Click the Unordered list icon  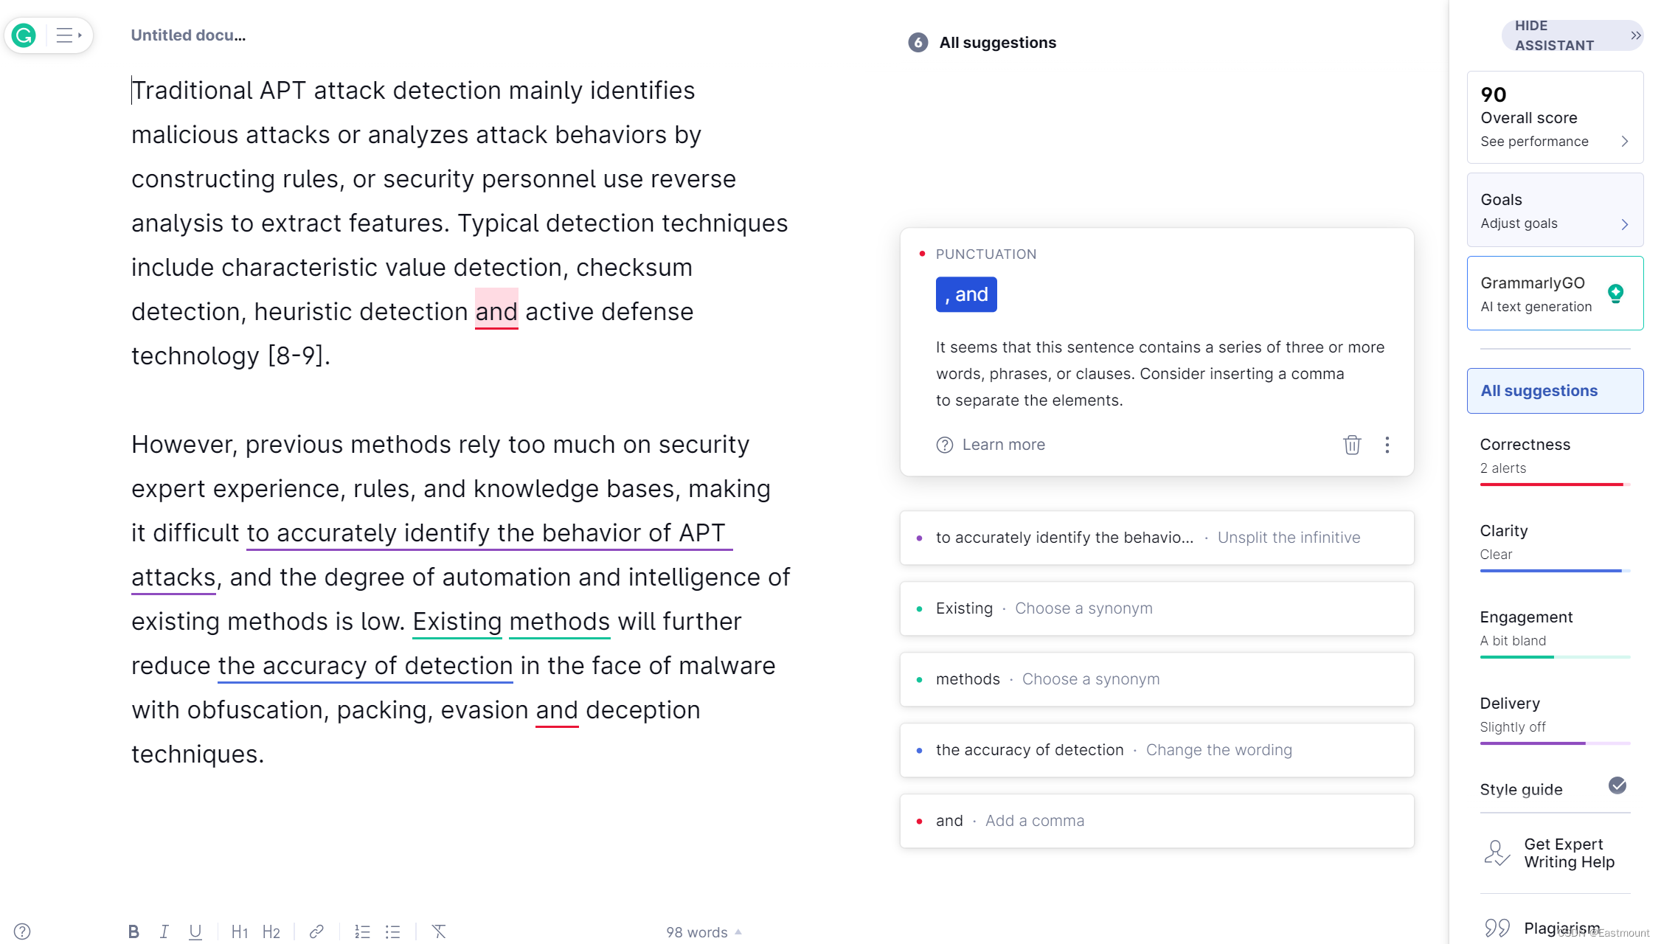[392, 931]
